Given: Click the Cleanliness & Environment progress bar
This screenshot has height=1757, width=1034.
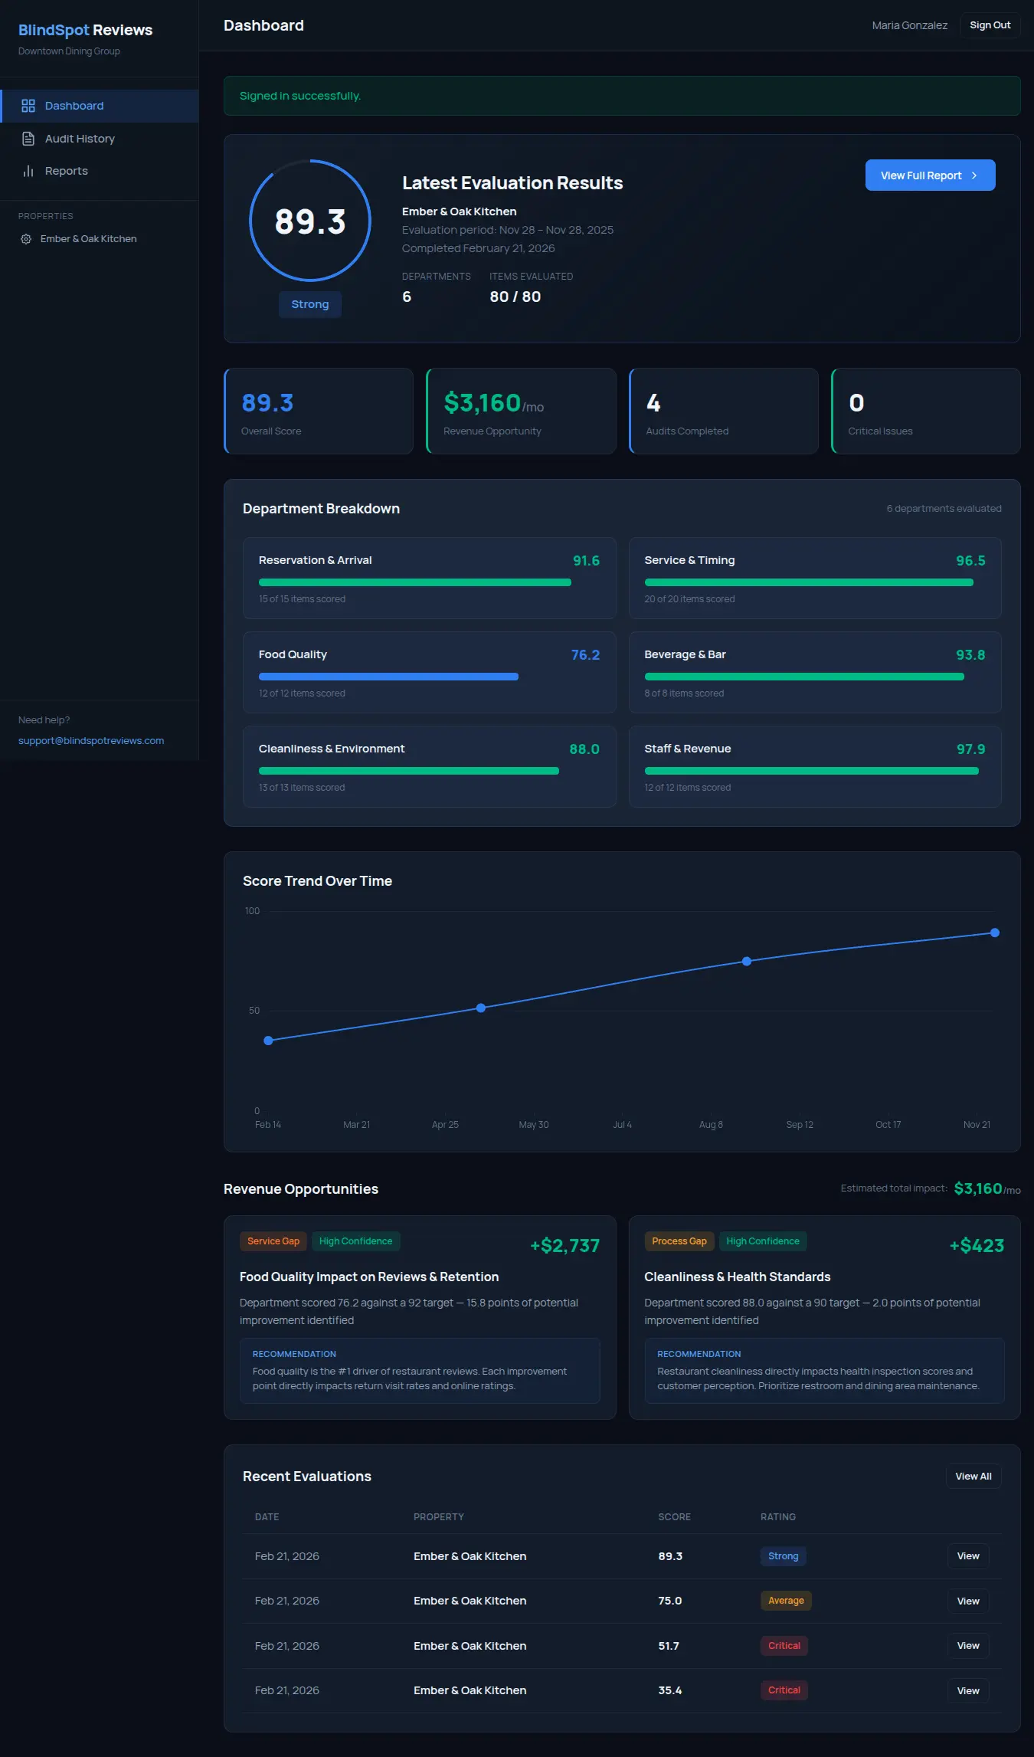Looking at the screenshot, I should click(x=409, y=771).
